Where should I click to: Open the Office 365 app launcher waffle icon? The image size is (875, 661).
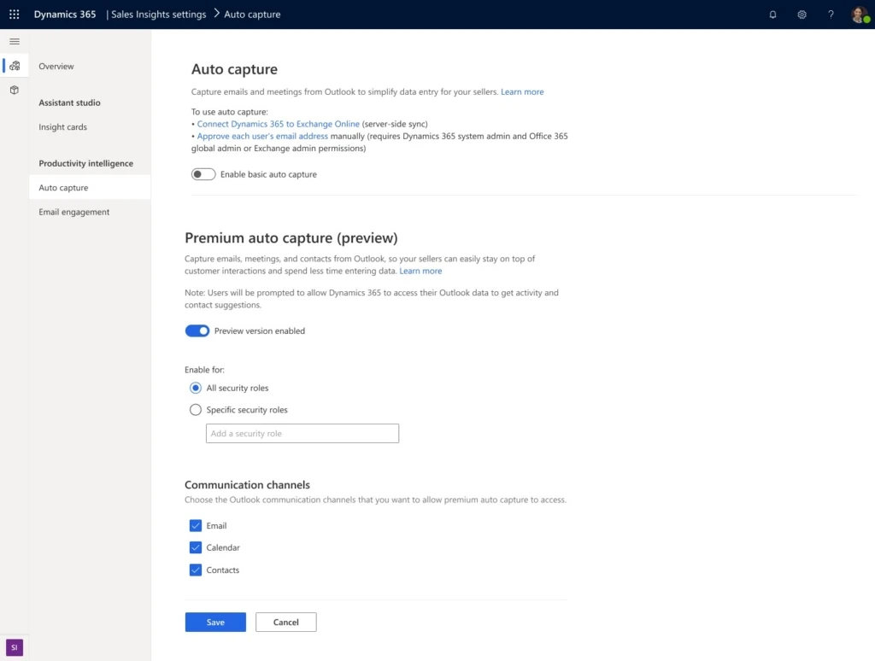pyautogui.click(x=14, y=14)
